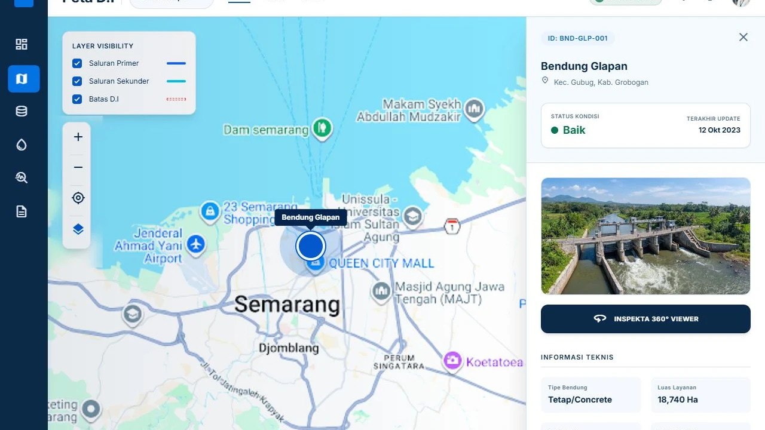Click the 23 Semarang Shopping bag pin
765x430 pixels.
point(210,211)
